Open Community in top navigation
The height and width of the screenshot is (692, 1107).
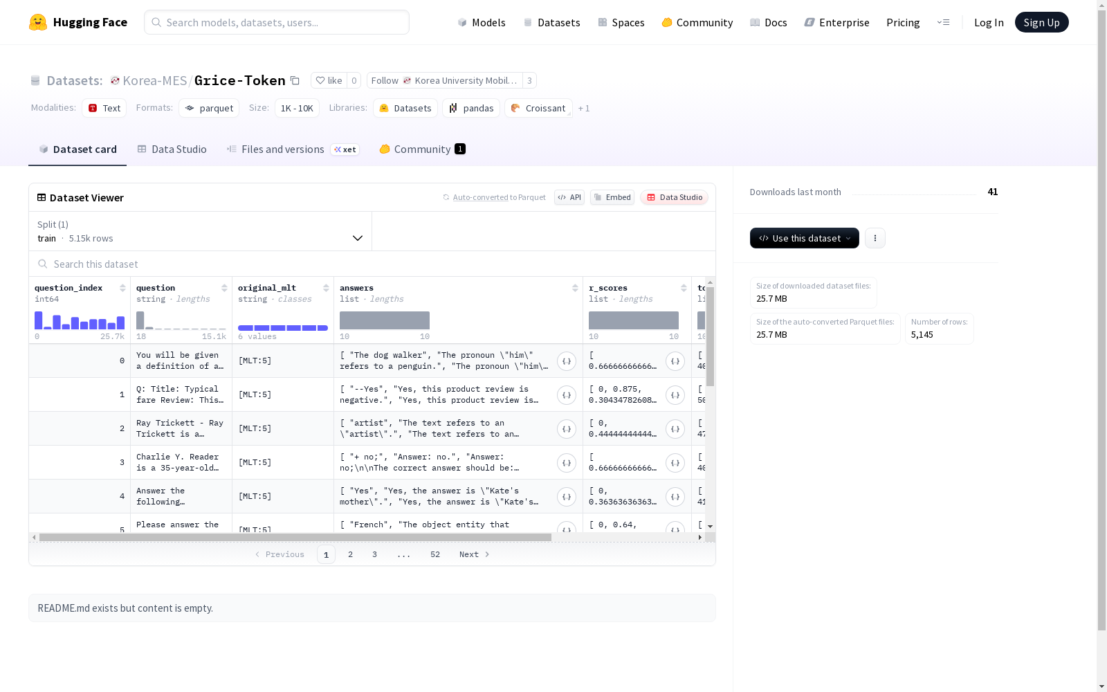pos(697,22)
